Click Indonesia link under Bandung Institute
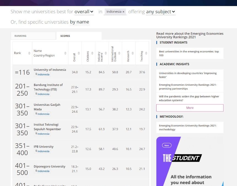237x186 pixels. point(43,94)
